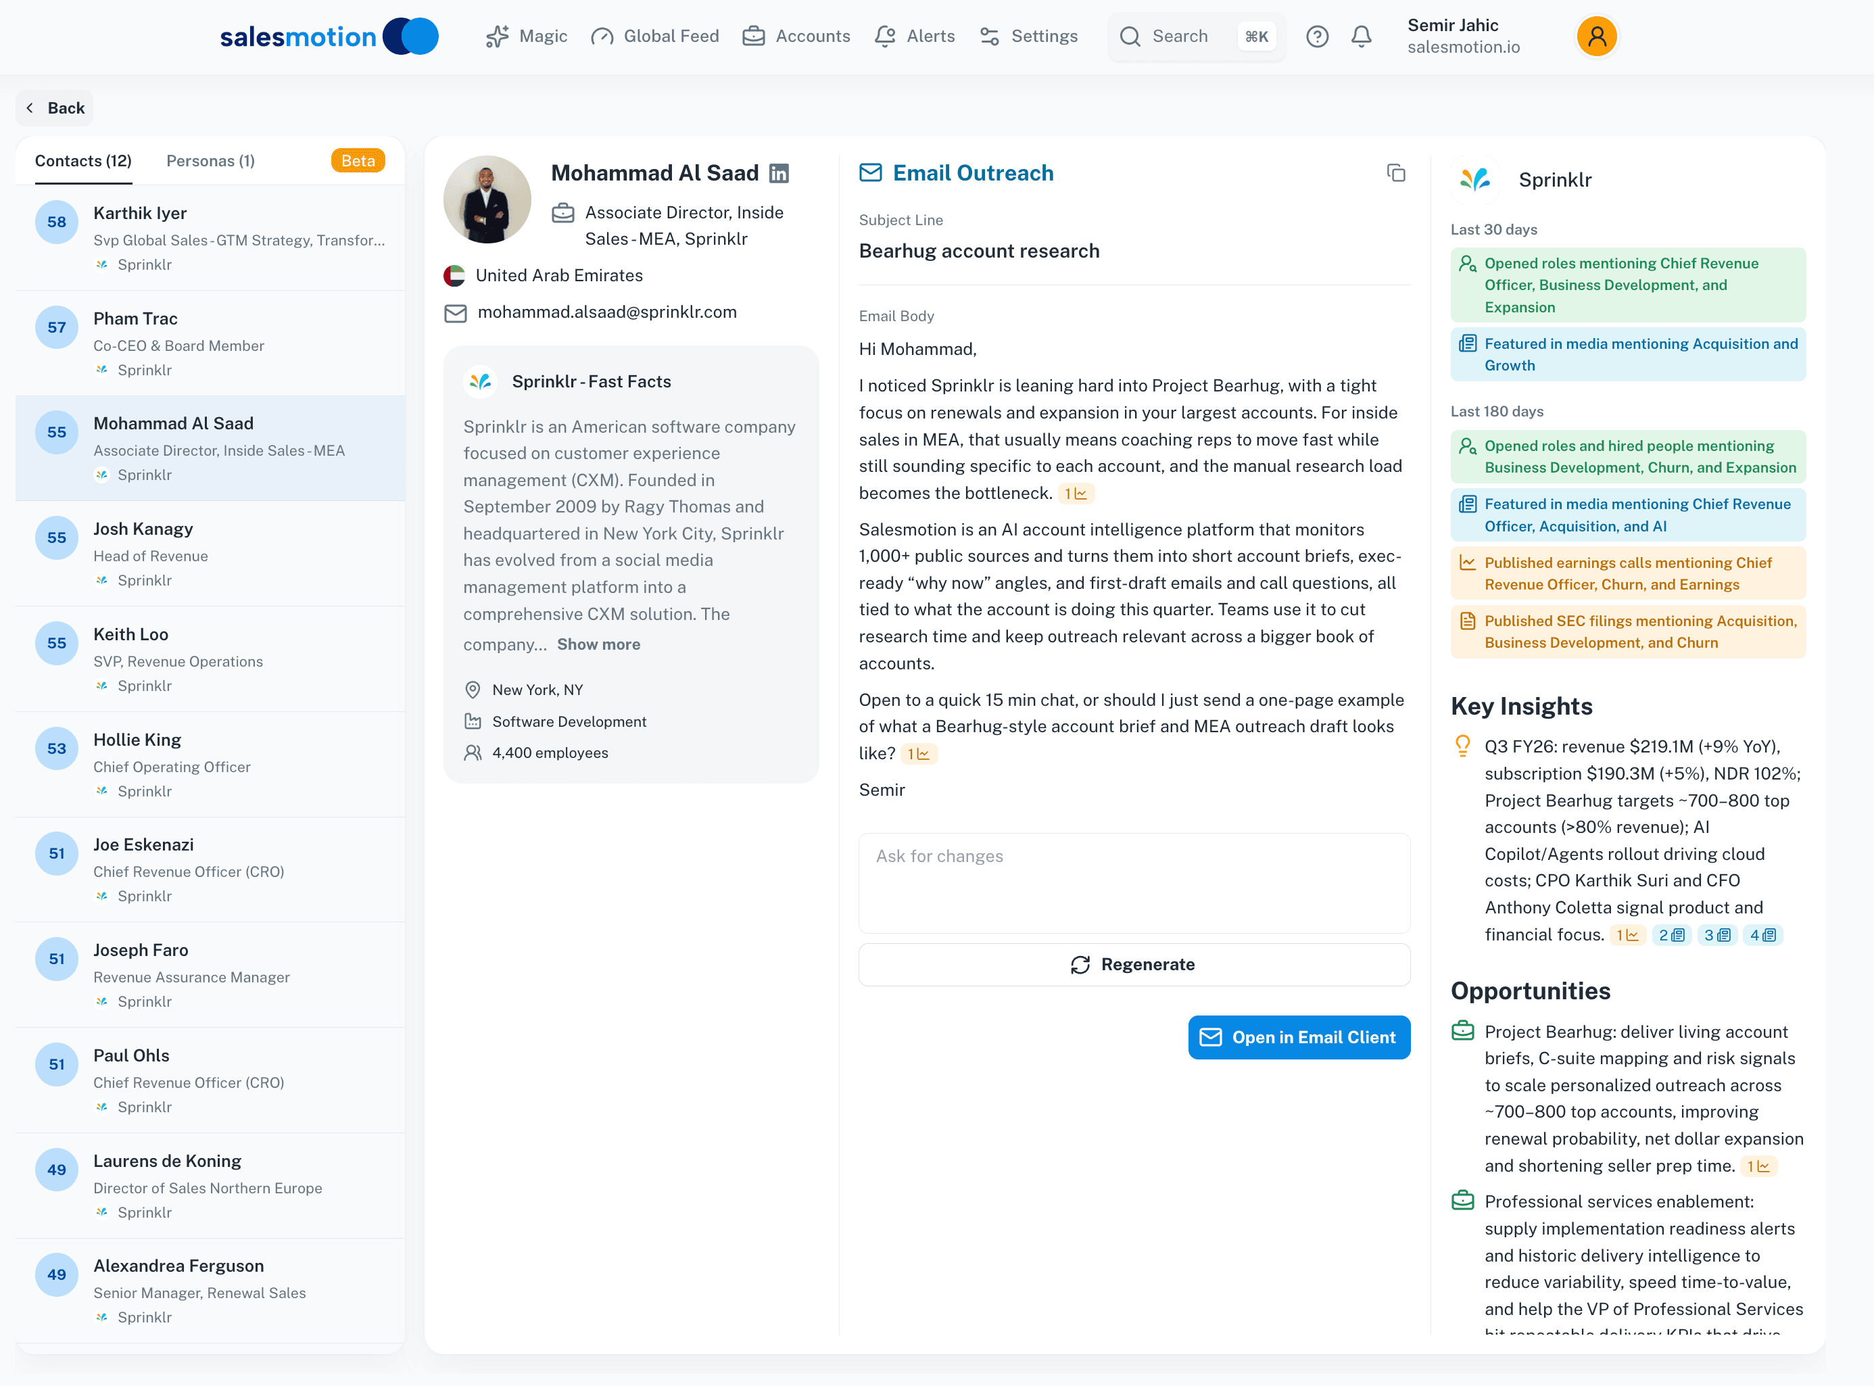Screen dimensions: 1874x1386
Task: Expand Sprinklr Fast Facts with Show more
Action: pos(598,644)
